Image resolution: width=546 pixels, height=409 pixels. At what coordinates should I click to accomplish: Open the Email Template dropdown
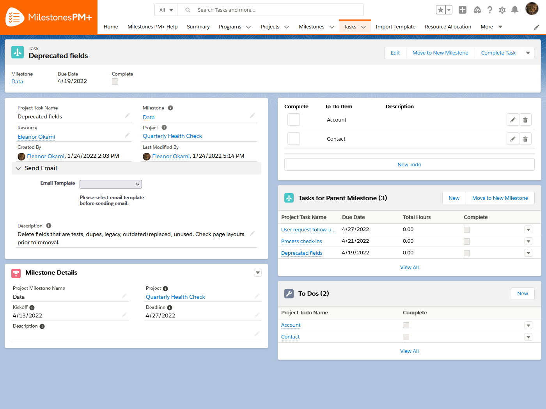(110, 184)
